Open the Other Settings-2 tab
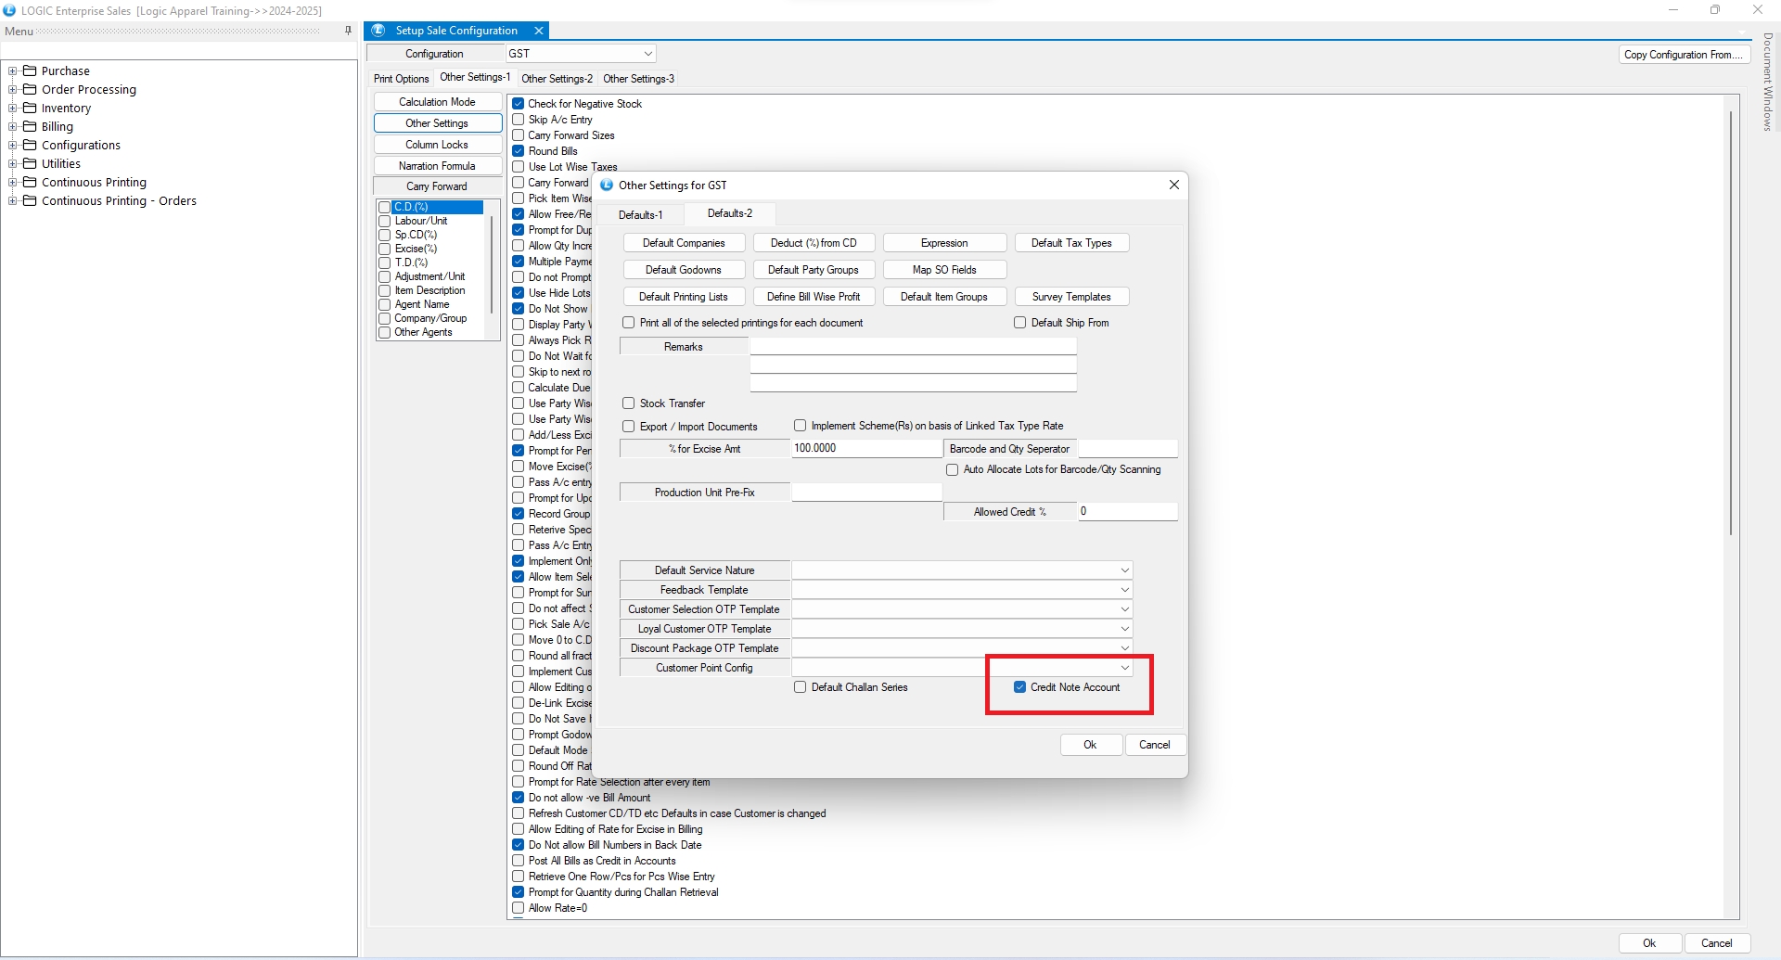 (557, 79)
